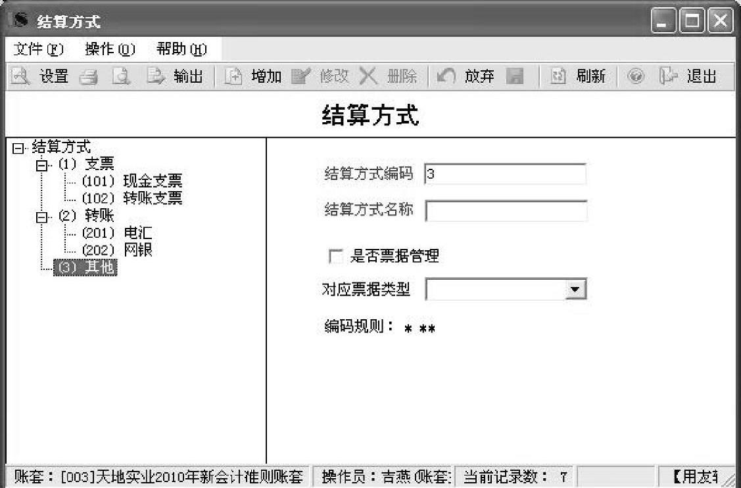
Task: Collapse the (2) 转账 tree node
Action: point(42,217)
